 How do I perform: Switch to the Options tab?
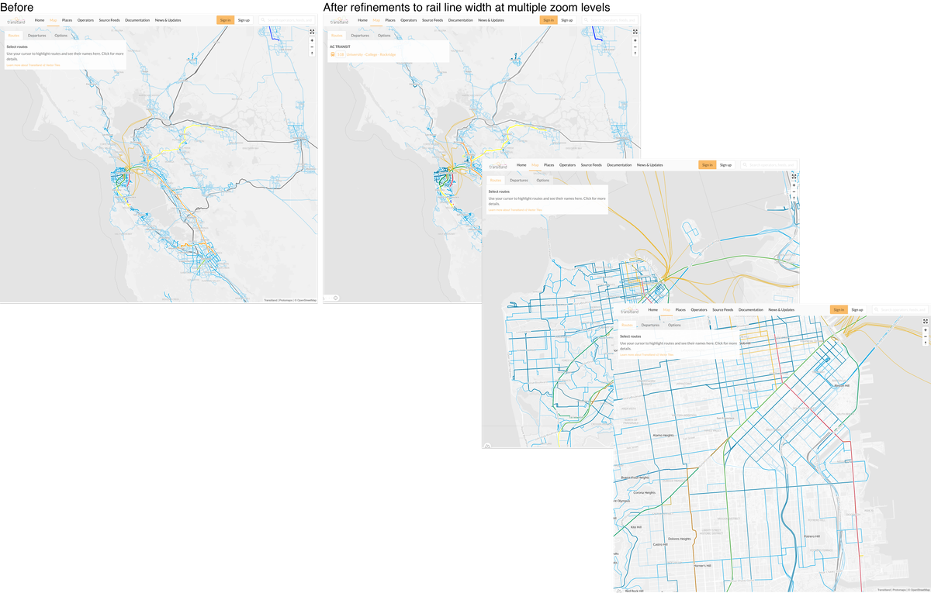[674, 325]
